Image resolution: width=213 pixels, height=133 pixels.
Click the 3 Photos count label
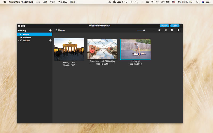60,30
